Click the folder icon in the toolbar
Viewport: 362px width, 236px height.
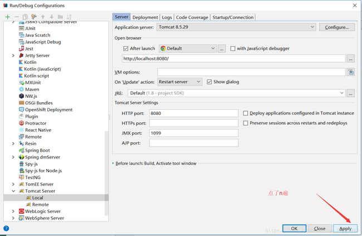click(60, 17)
